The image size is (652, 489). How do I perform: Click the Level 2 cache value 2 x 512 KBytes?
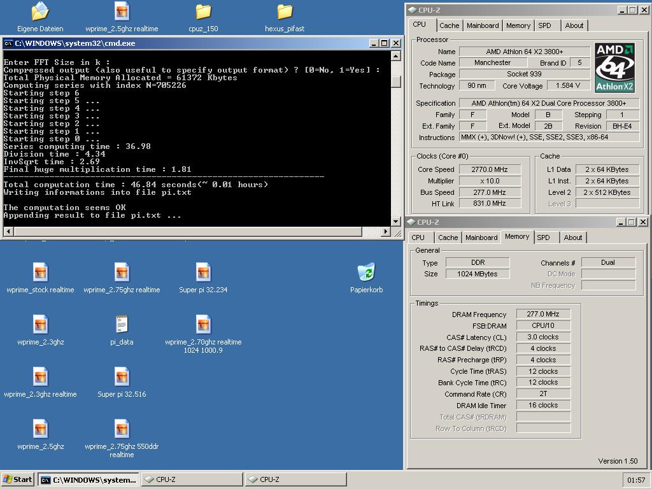607,192
